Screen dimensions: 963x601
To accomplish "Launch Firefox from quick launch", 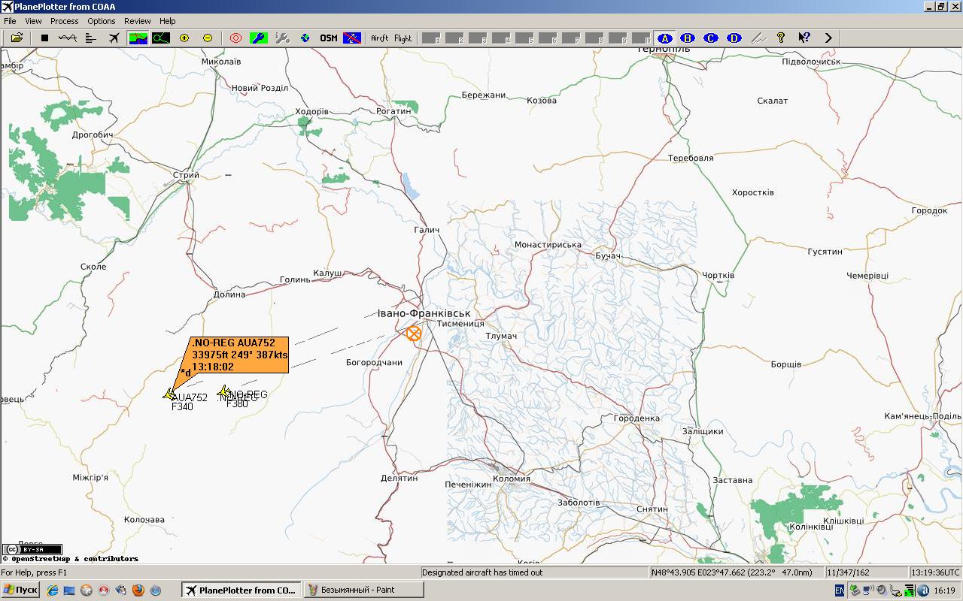I will pyautogui.click(x=138, y=590).
